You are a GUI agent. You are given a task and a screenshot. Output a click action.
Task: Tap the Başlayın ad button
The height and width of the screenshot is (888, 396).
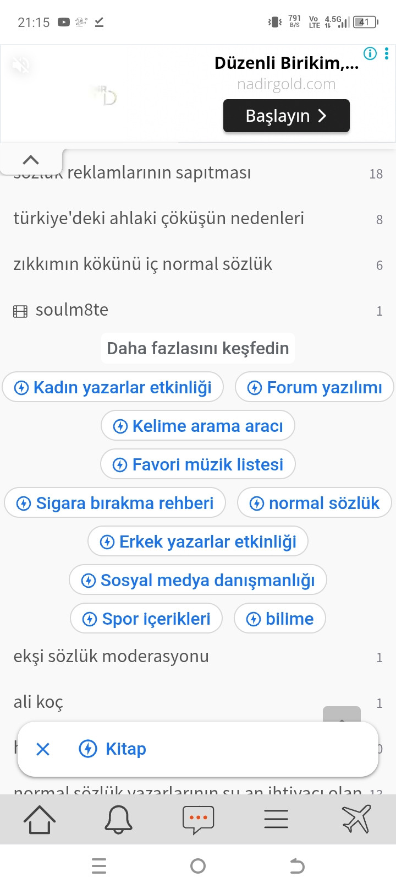[x=286, y=116]
